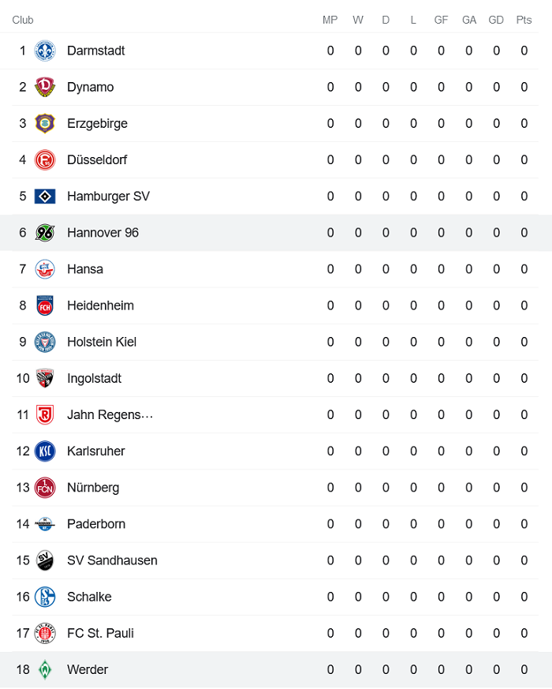The image size is (552, 689).
Task: Click the Düsseldorf crest icon
Action: tap(45, 159)
